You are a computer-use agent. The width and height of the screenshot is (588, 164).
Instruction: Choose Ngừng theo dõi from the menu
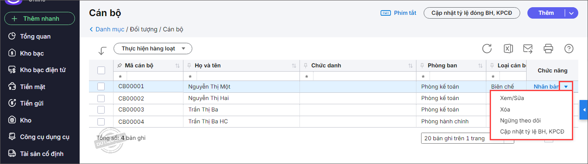(x=520, y=120)
